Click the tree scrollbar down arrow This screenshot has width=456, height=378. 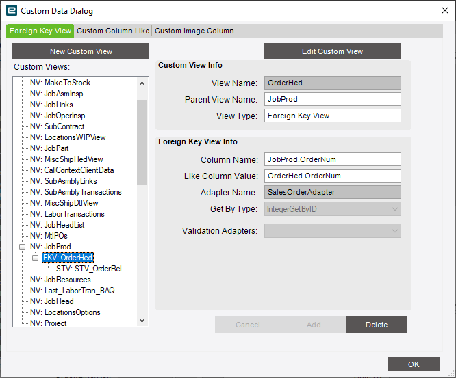point(142,321)
